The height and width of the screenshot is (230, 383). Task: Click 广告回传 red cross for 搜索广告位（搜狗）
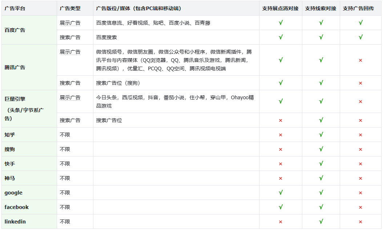[360, 83]
